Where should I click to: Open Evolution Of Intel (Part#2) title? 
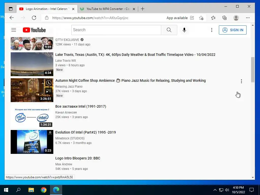tap(86, 132)
